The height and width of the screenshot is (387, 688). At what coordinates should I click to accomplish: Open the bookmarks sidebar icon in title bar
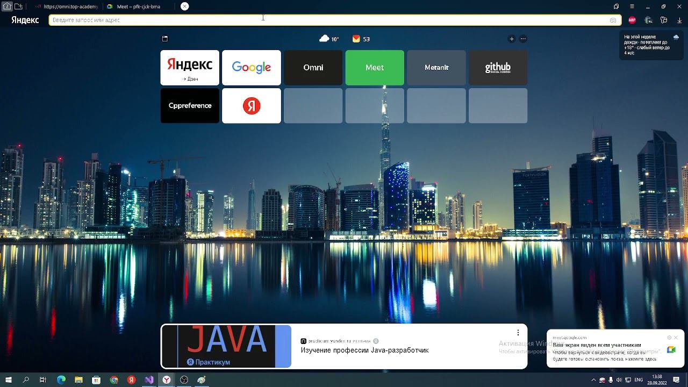point(616,6)
